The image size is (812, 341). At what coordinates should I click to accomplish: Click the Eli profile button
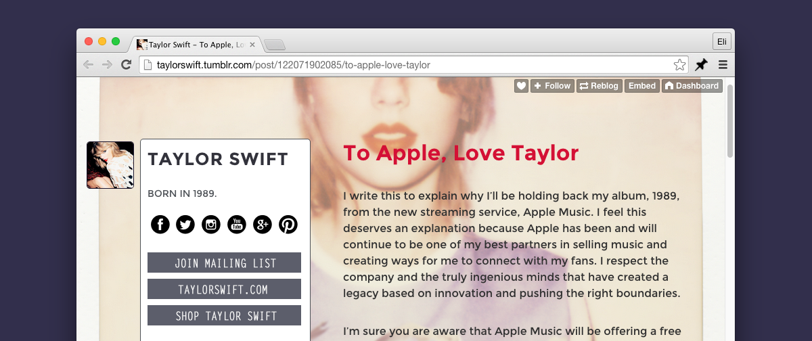click(x=722, y=41)
